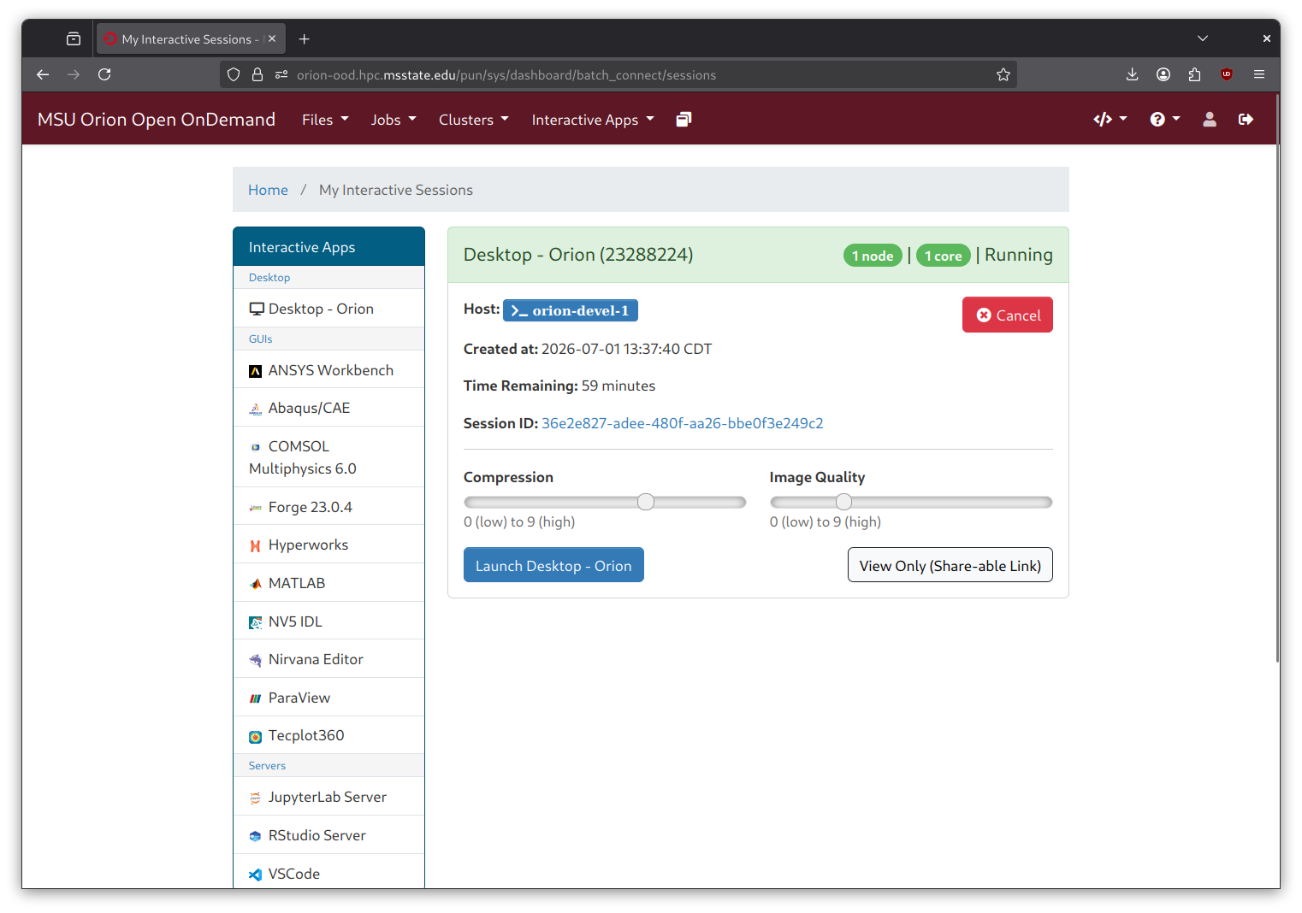Select NV5 IDL in the sidebar
This screenshot has width=1302, height=913.
point(328,621)
